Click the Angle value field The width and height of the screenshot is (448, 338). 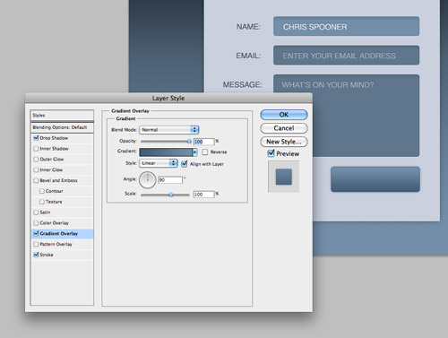click(170, 180)
